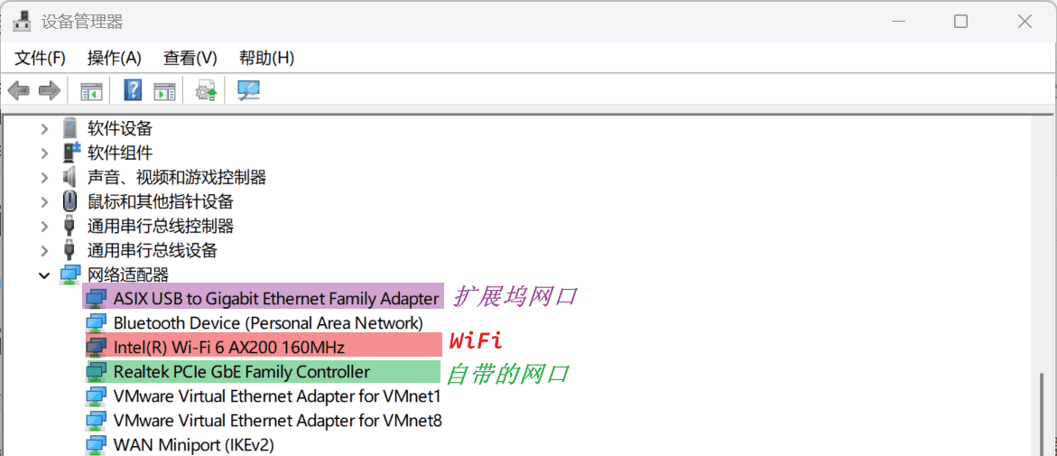Expand the 通用串行总线控制器 node
The height and width of the screenshot is (456, 1057).
coord(44,227)
